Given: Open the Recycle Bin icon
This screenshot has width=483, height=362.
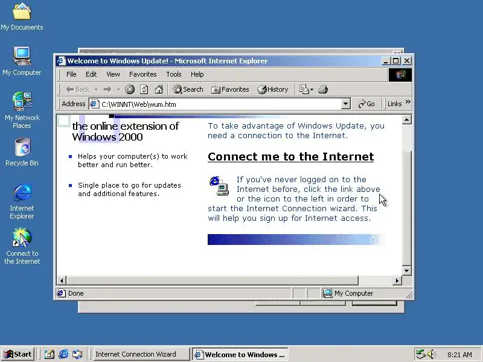Looking at the screenshot, I should [22, 152].
